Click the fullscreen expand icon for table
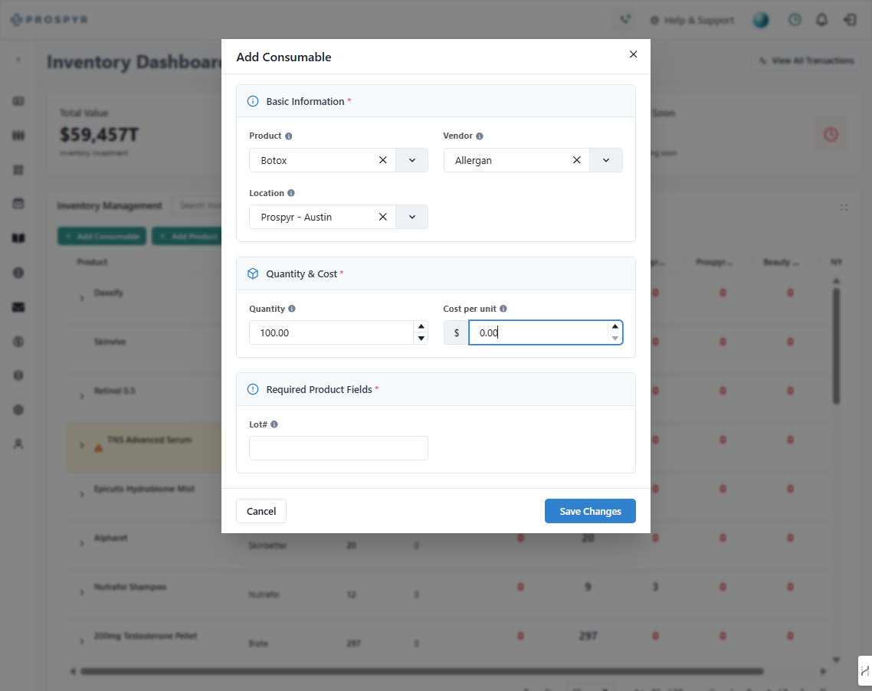Viewport: 872px width, 691px height. coord(844,208)
